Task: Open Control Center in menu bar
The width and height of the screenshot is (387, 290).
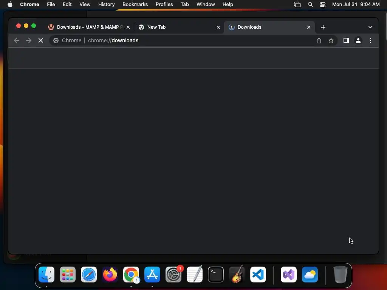Action: click(323, 5)
